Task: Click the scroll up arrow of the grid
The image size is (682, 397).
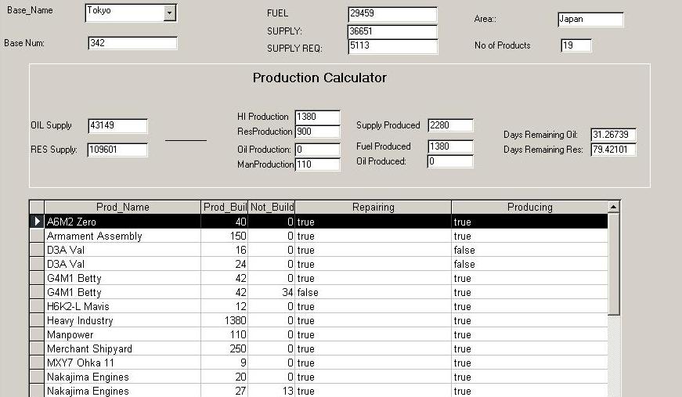Action: pyautogui.click(x=614, y=208)
